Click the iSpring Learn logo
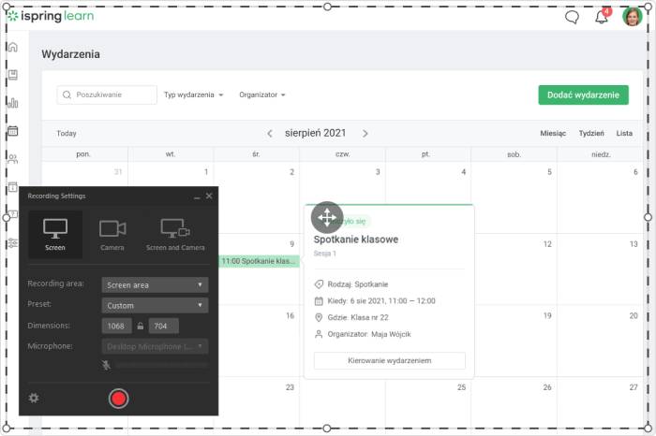The height and width of the screenshot is (436, 656). [x=51, y=16]
